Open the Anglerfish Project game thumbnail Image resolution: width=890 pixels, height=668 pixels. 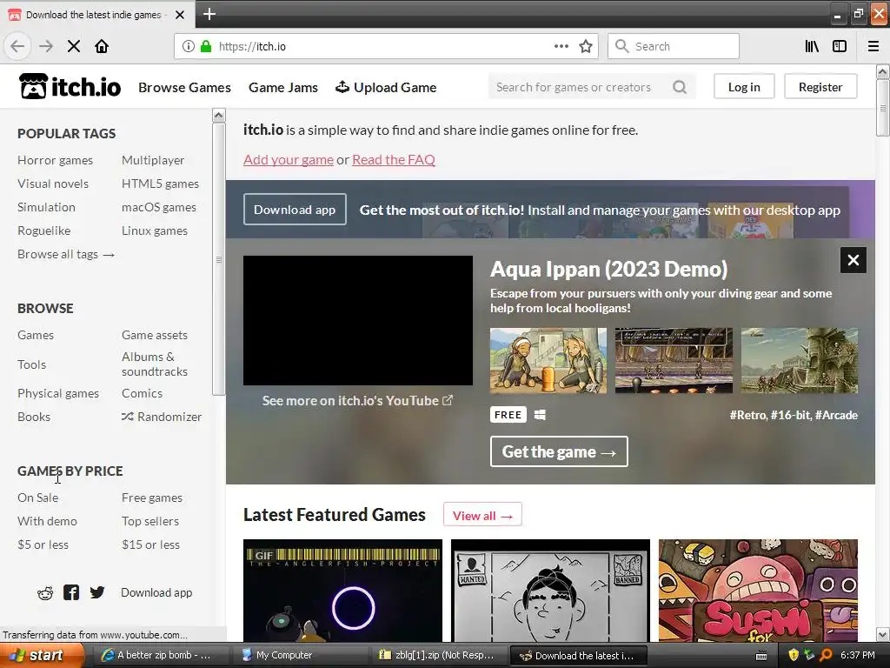tap(342, 591)
